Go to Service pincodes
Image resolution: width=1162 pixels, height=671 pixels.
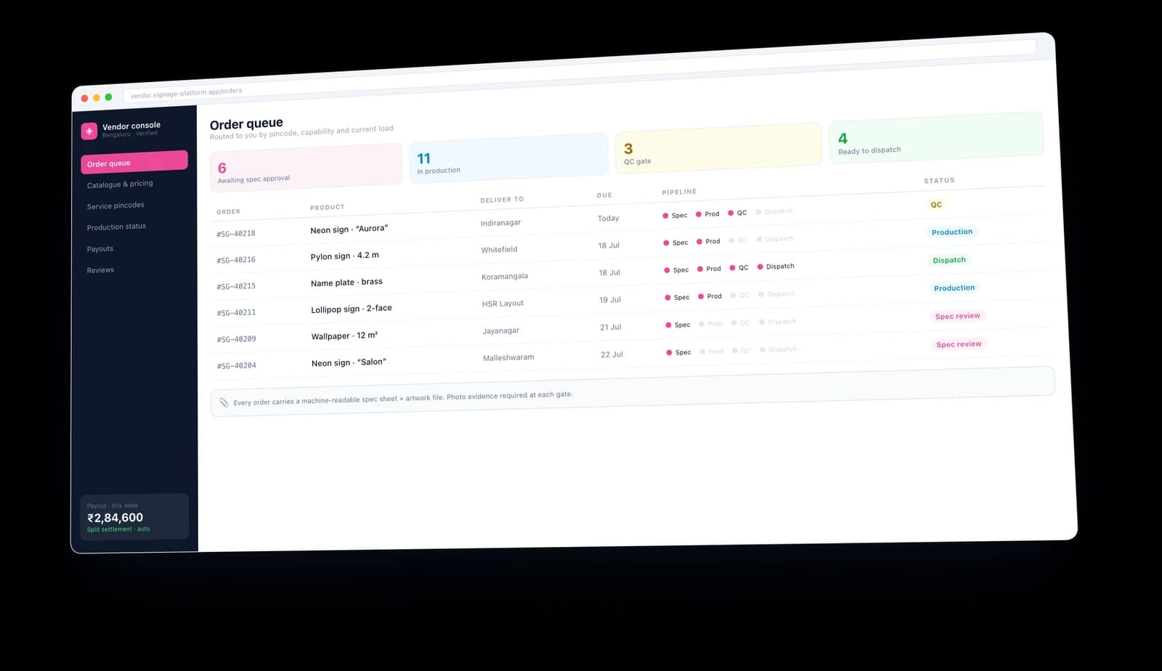115,206
